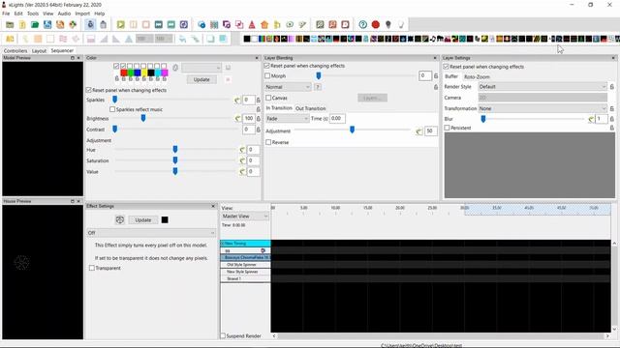Enable the Reverse transition checkbox

point(268,142)
